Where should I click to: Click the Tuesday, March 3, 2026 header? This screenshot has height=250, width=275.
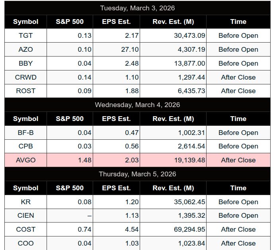[137, 8]
